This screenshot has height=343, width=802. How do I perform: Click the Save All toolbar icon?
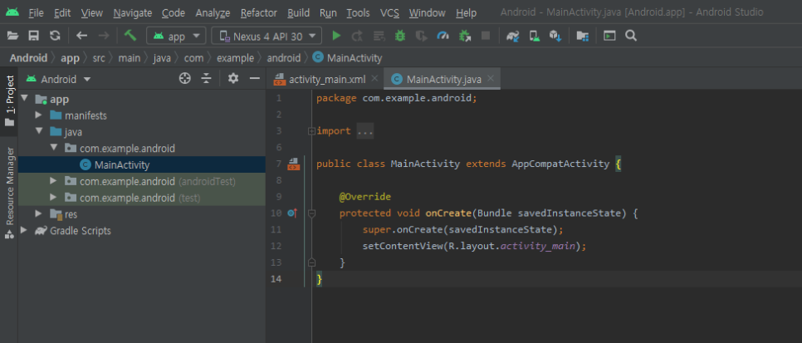pos(34,36)
